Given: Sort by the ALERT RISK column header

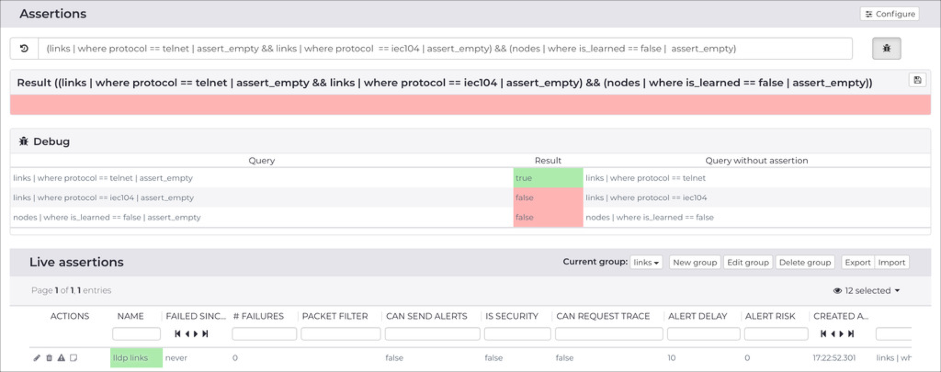Looking at the screenshot, I should pos(770,316).
